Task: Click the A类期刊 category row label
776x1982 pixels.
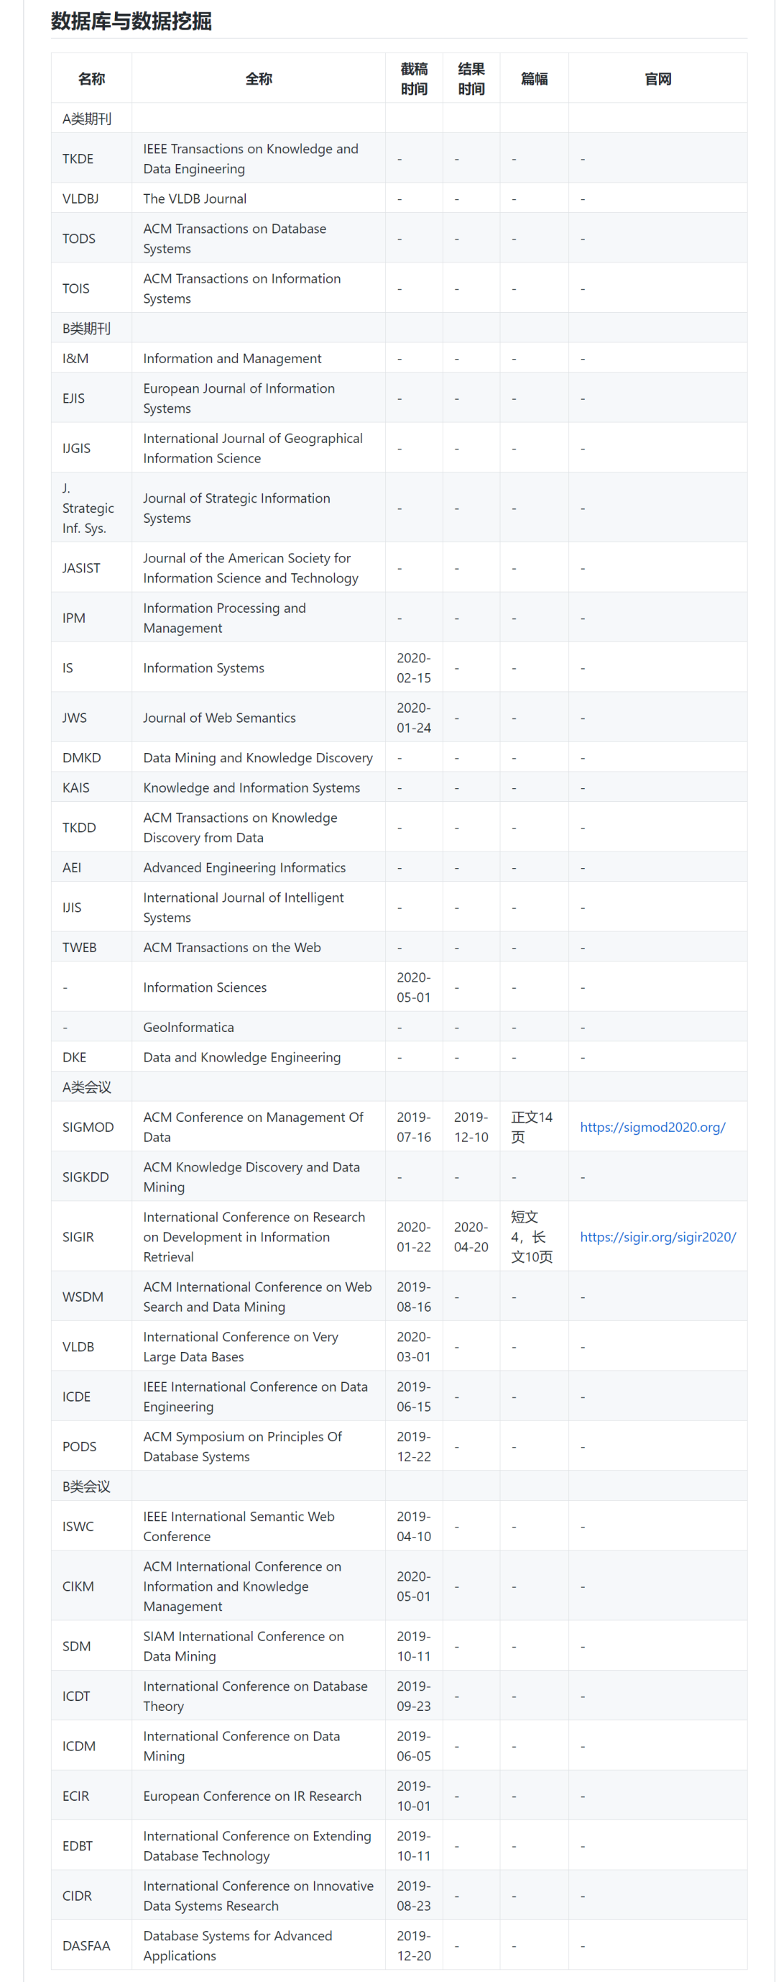Action: pyautogui.click(x=87, y=119)
